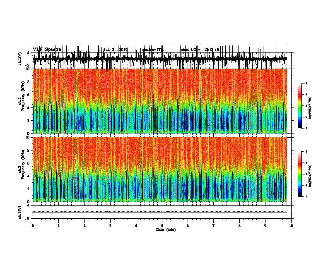Image resolution: width=328 pixels, height=253 pixels.
Task: Click the '3' tick on the time axis
Action: pos(110,226)
